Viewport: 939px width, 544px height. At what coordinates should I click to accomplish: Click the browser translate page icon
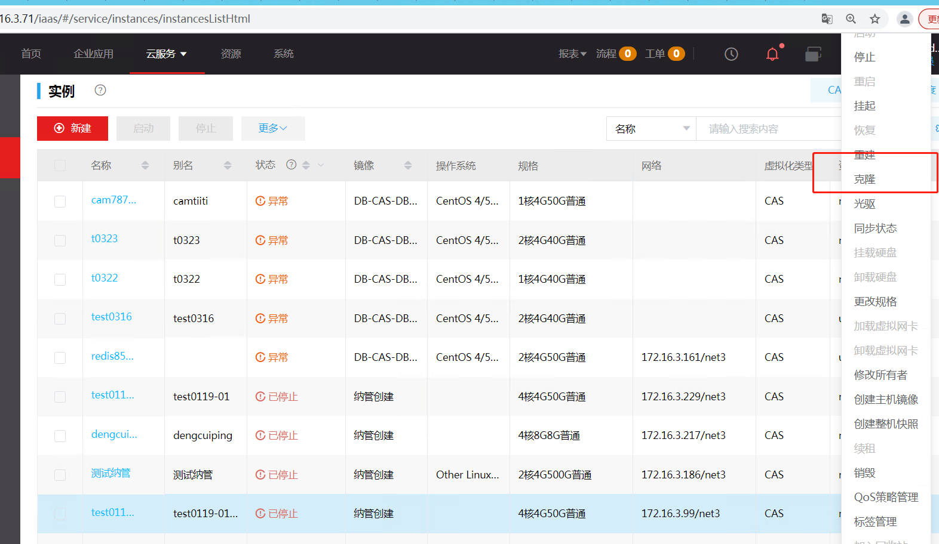point(827,19)
